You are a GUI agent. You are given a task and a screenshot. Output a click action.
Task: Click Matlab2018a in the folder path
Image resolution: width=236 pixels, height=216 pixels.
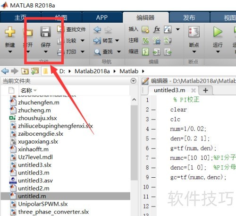pyautogui.click(x=92, y=71)
